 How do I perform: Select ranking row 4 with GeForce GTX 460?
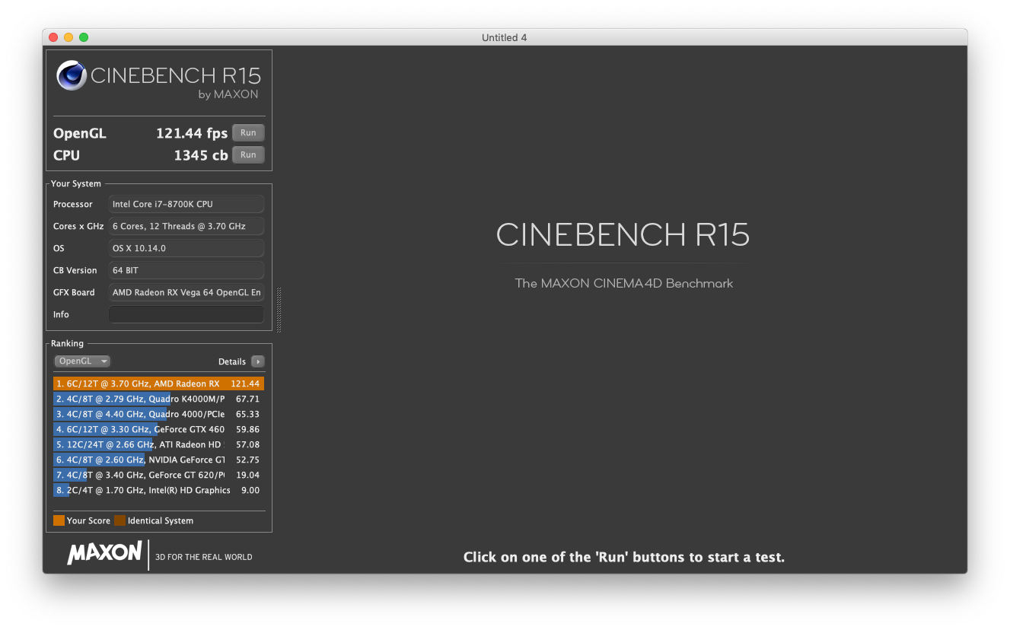(x=158, y=429)
